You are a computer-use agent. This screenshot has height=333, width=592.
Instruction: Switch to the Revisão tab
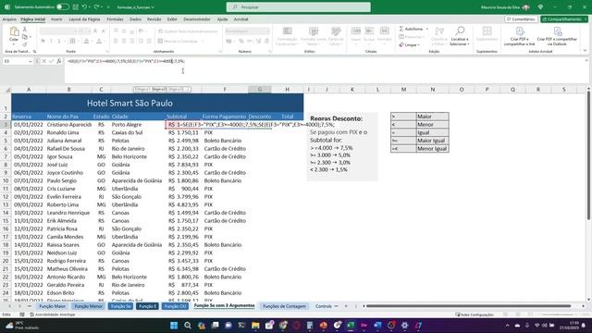tap(154, 19)
